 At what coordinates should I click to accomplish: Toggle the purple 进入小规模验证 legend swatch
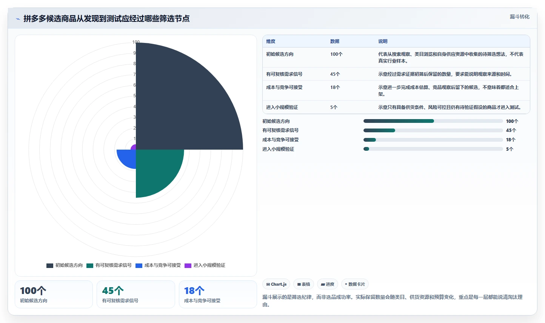tap(188, 265)
